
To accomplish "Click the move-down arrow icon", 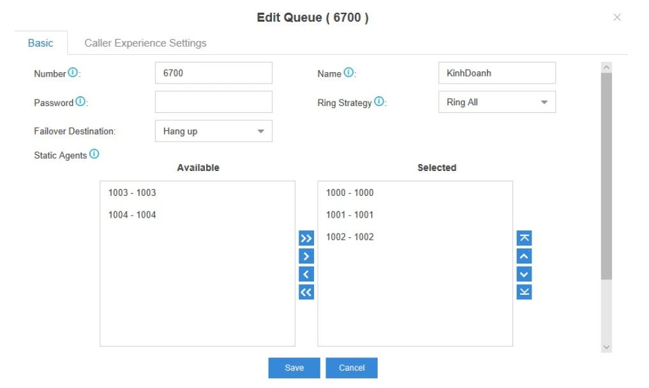I will 524,274.
